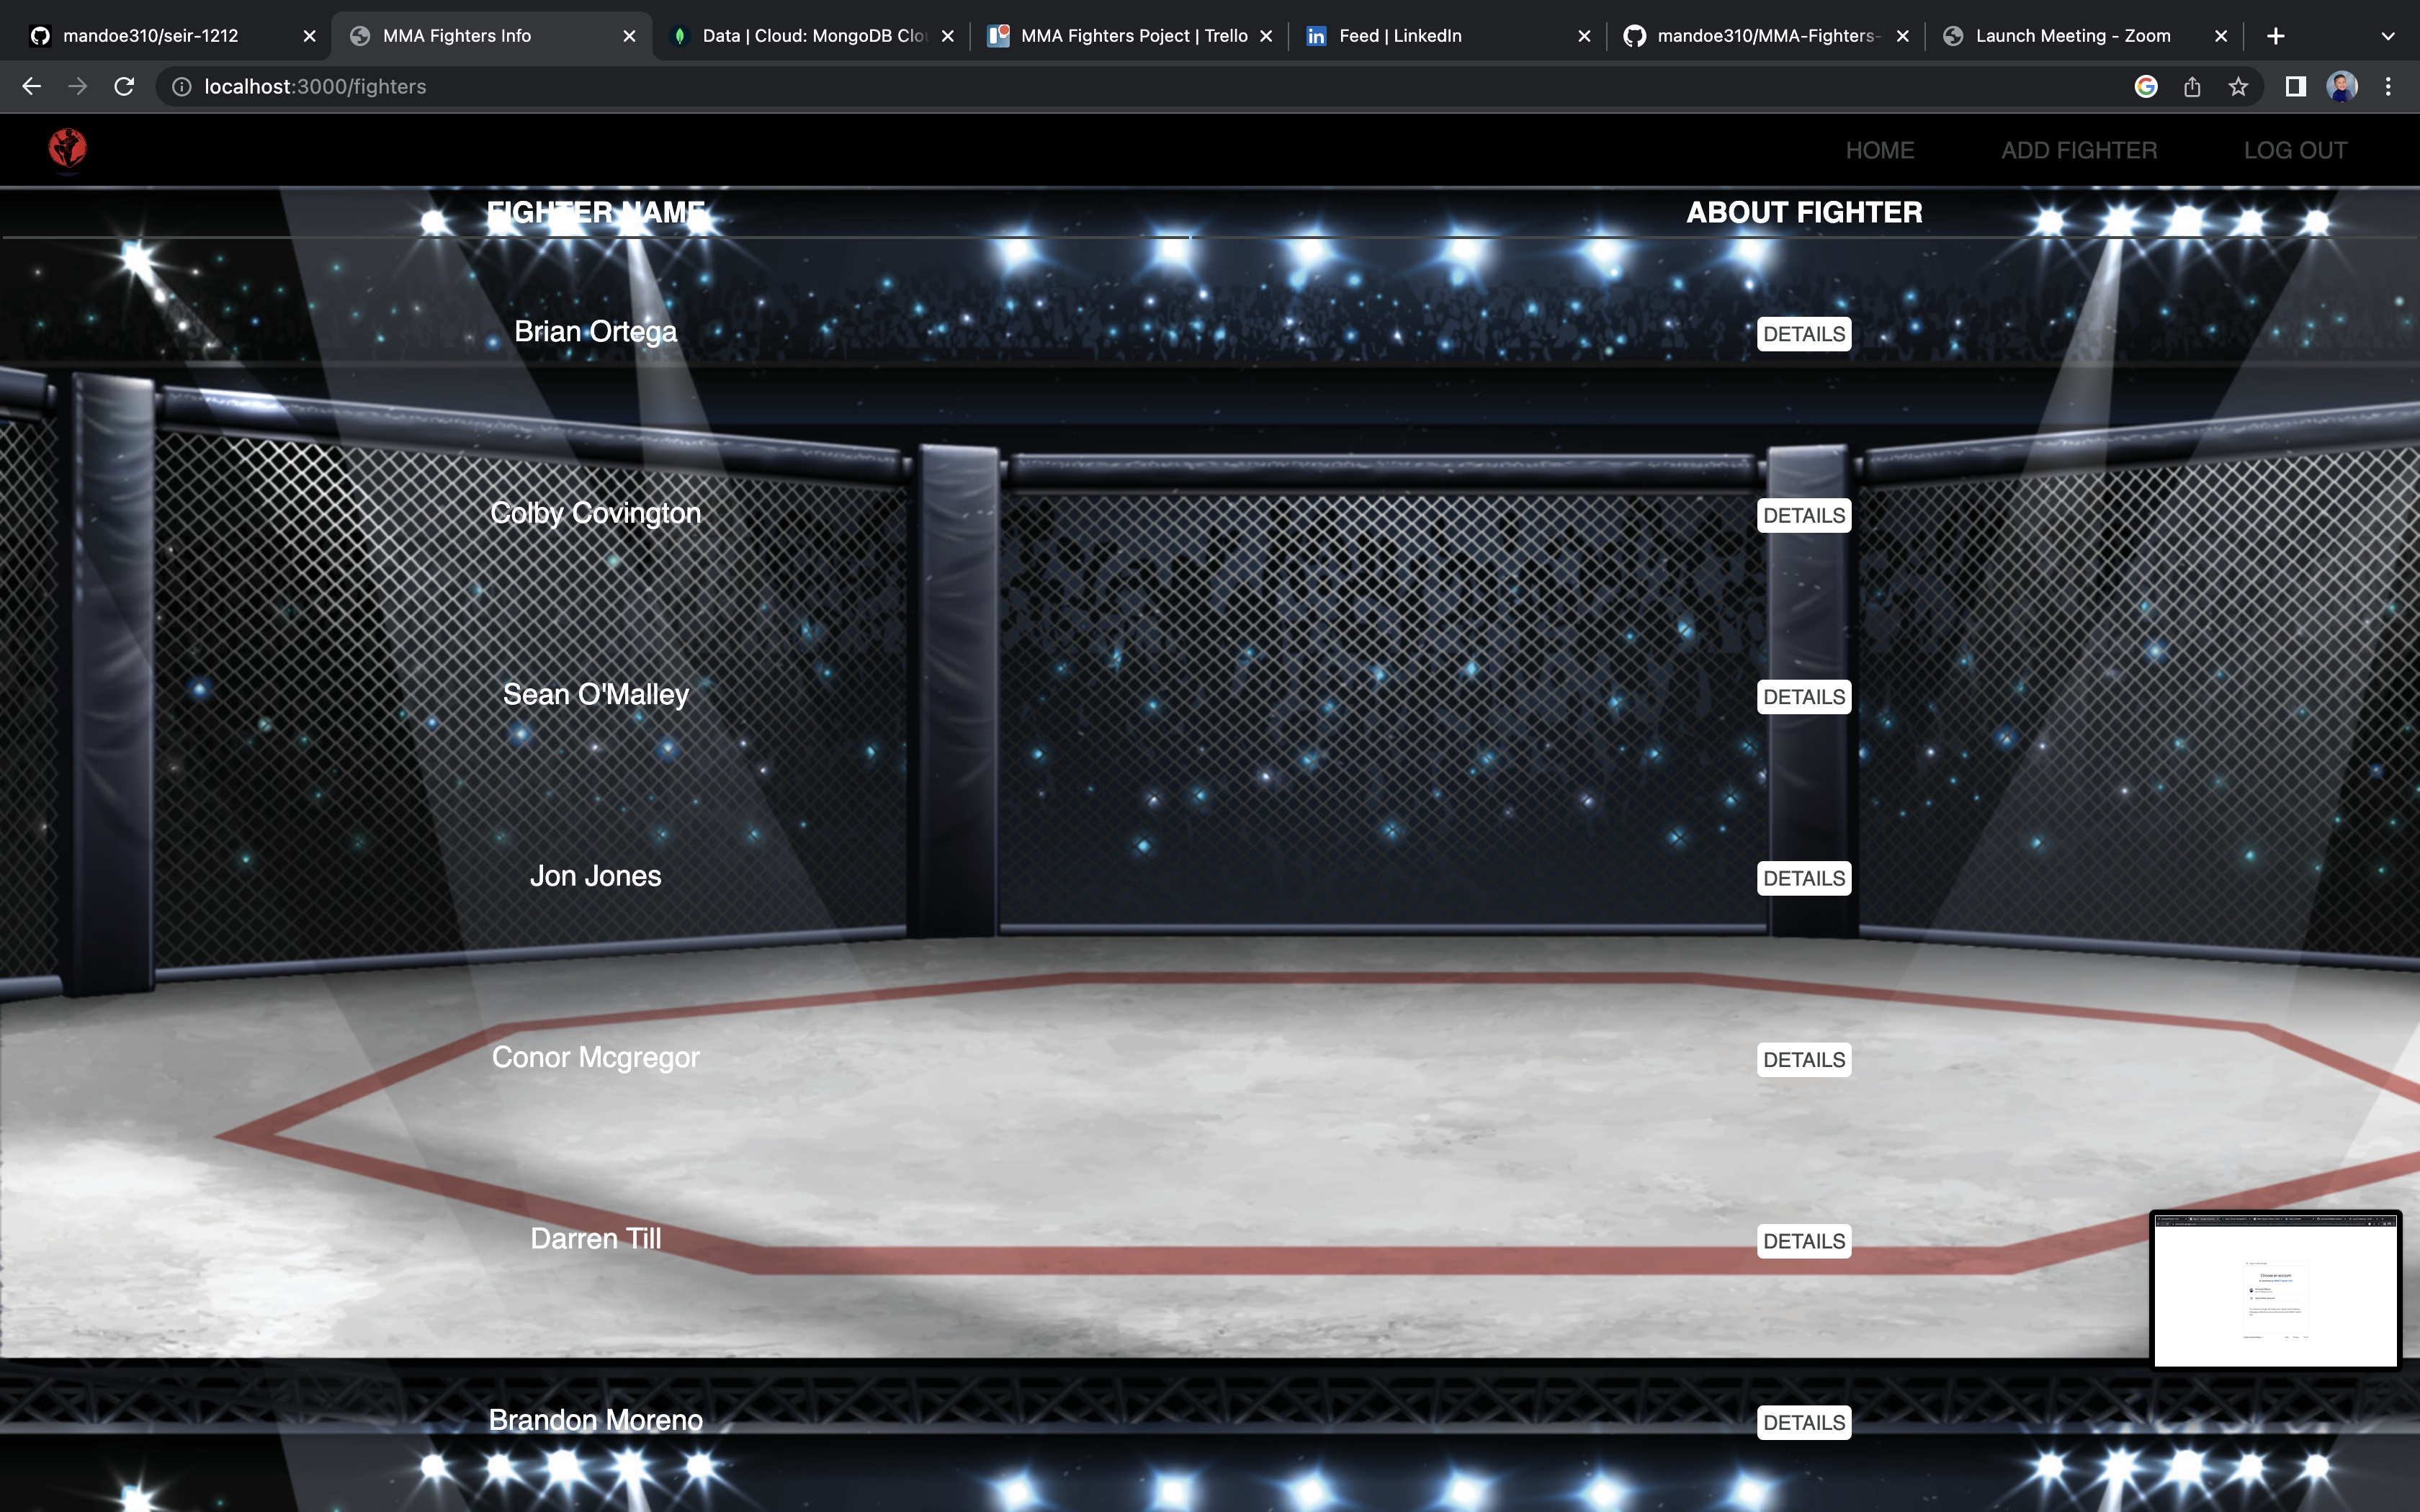Image resolution: width=2420 pixels, height=1512 pixels.
Task: Click the name Sean O'Malley
Action: [595, 695]
